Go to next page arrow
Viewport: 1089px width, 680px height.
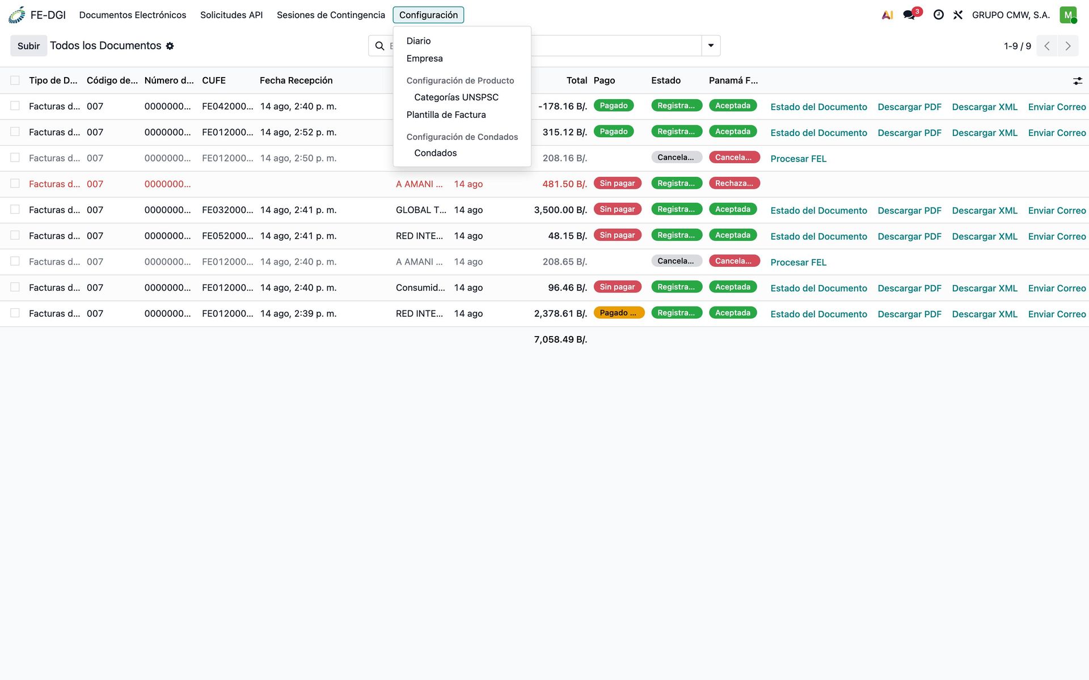pyautogui.click(x=1068, y=46)
